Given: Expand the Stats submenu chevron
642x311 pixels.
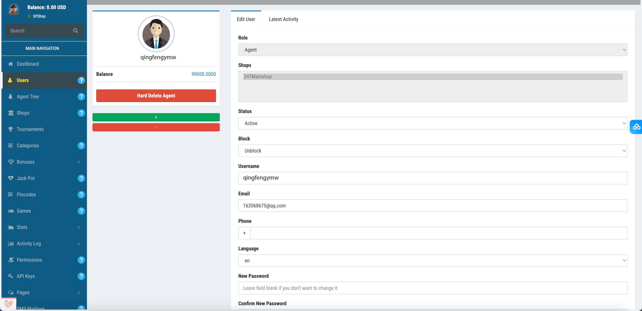Looking at the screenshot, I should tap(79, 228).
